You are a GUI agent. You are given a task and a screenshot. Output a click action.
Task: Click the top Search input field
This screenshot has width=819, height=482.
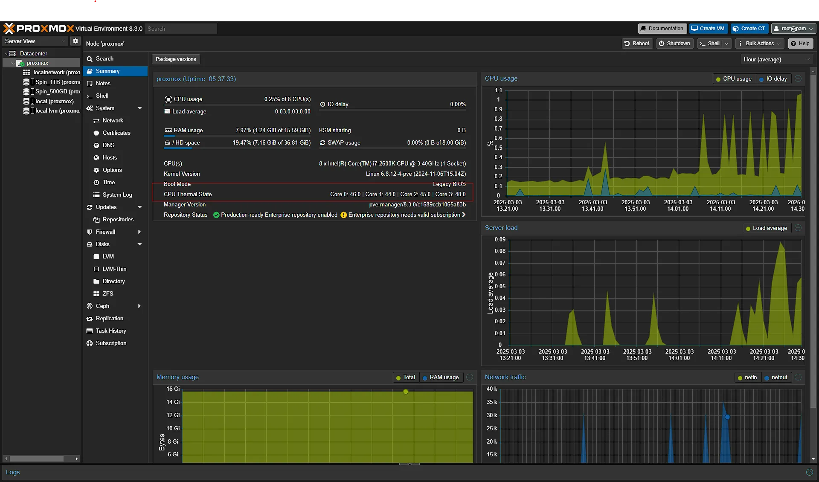181,29
